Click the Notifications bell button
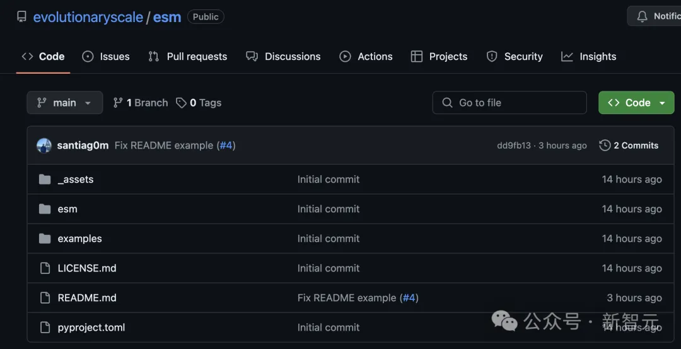The height and width of the screenshot is (349, 681). pyautogui.click(x=654, y=16)
